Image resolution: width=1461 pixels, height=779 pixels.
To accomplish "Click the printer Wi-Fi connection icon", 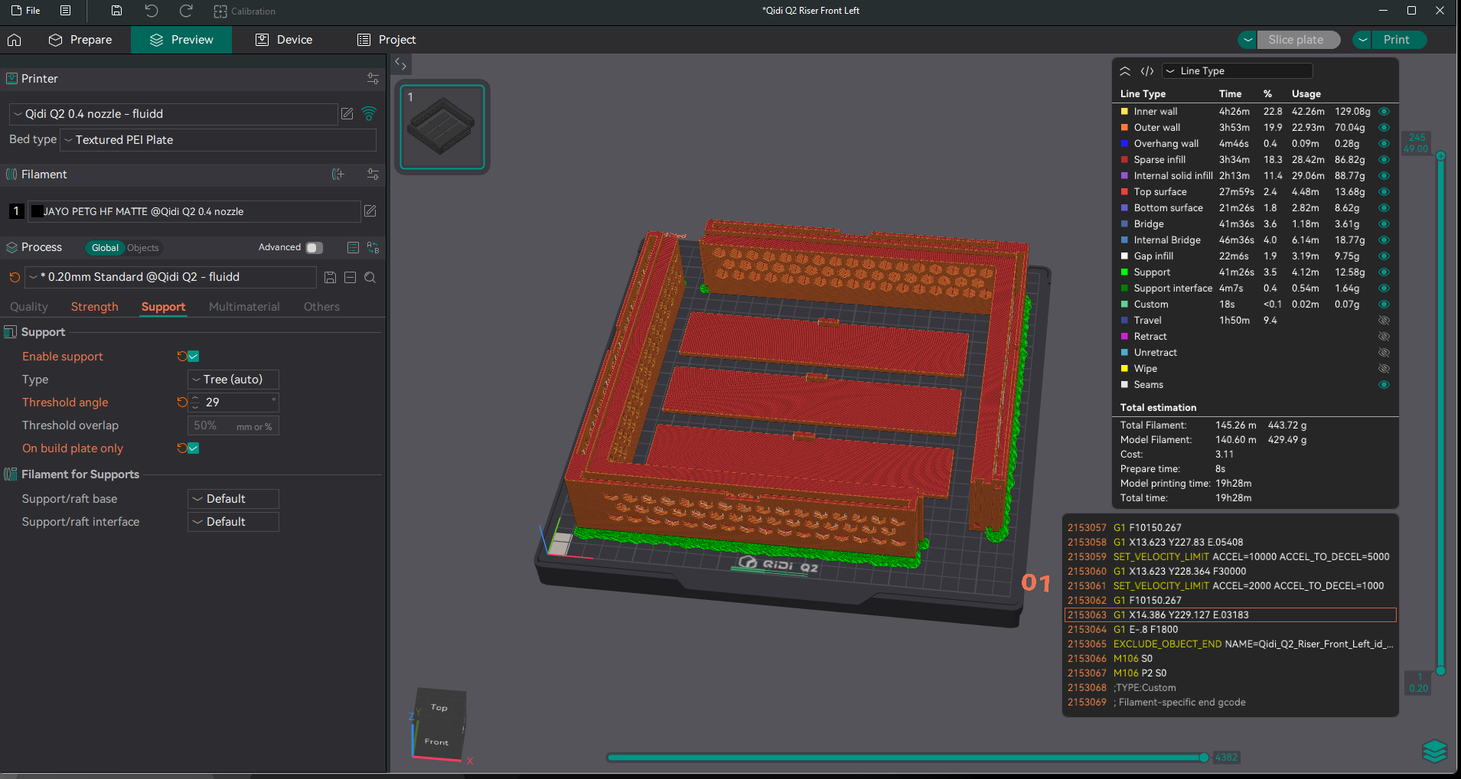I will [369, 114].
